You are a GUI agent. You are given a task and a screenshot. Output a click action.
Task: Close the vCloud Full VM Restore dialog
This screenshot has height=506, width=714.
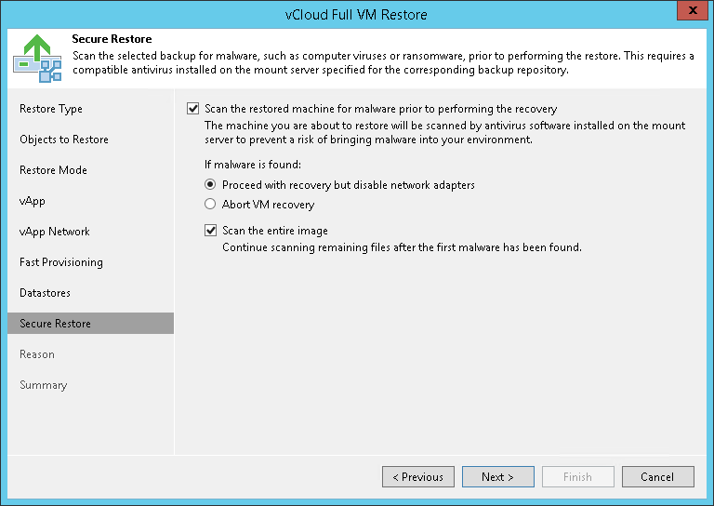point(689,13)
